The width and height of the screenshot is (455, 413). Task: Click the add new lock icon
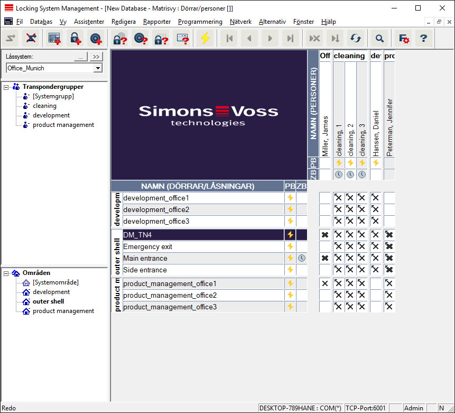[x=76, y=38]
